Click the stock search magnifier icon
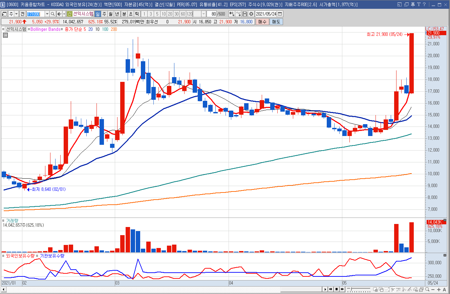The width and height of the screenshot is (450, 294). click(52, 14)
